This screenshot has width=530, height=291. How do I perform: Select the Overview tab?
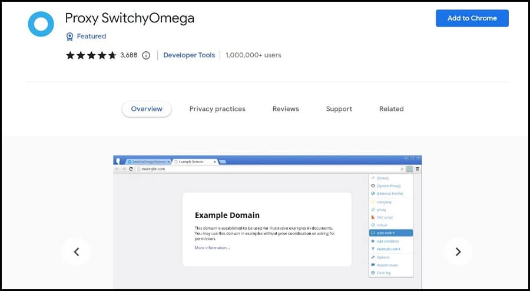(x=147, y=109)
